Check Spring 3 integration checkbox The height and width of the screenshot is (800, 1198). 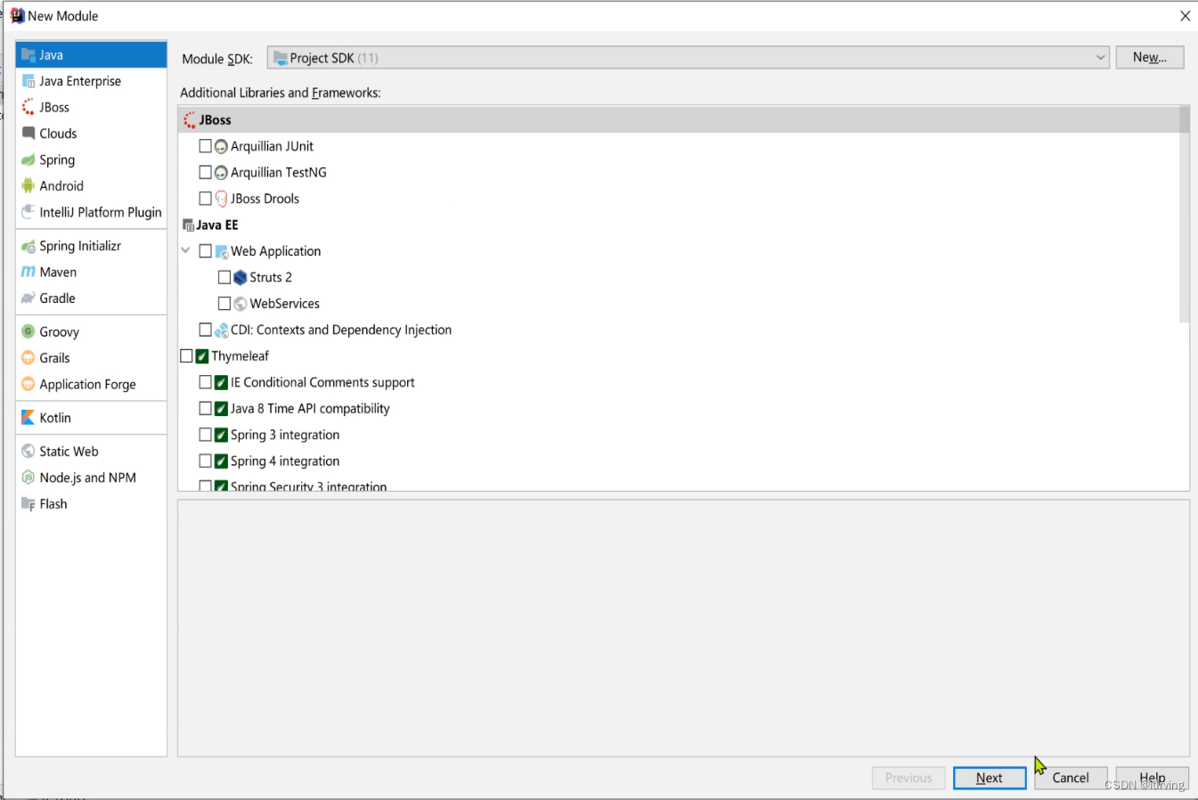205,435
